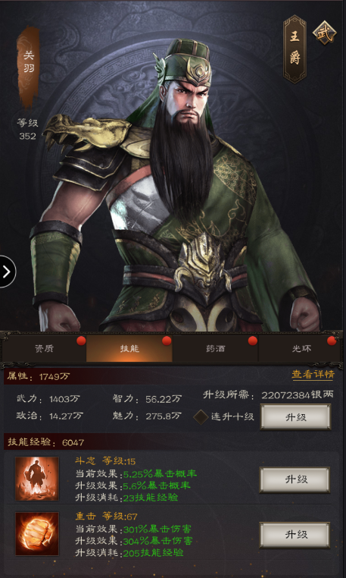Click the 武 diamond badge icon

pos(324,33)
